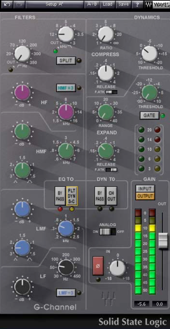Select OUTPUT meter mode
This screenshot has width=170, height=329.
[x=145, y=196]
